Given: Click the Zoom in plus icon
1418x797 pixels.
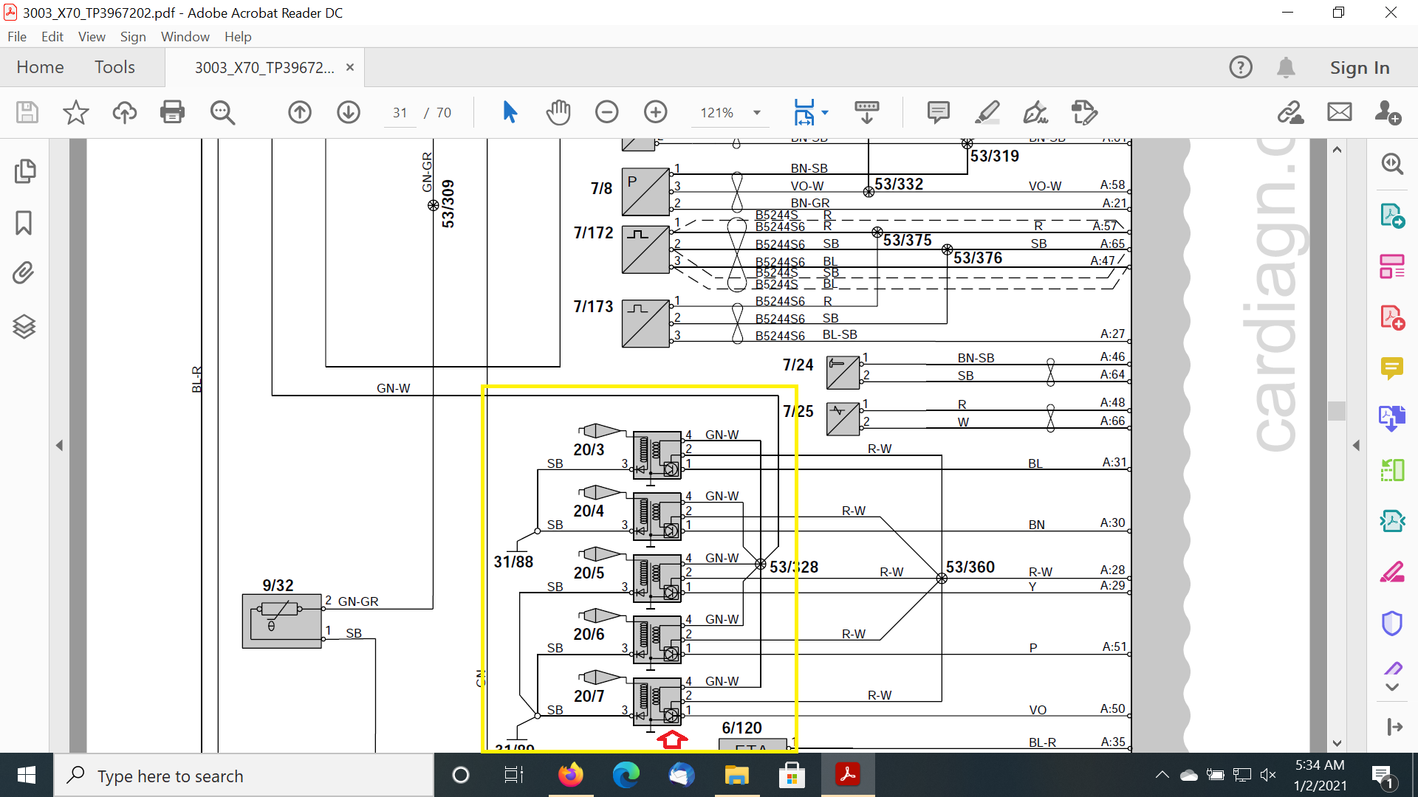Looking at the screenshot, I should click(x=655, y=112).
